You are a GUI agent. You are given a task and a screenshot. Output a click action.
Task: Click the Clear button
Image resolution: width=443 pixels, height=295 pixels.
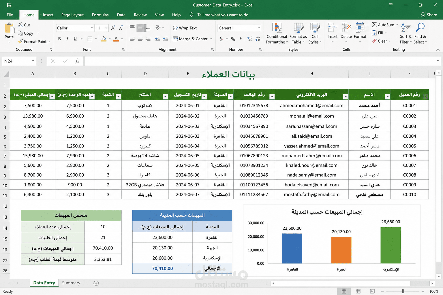(381, 41)
